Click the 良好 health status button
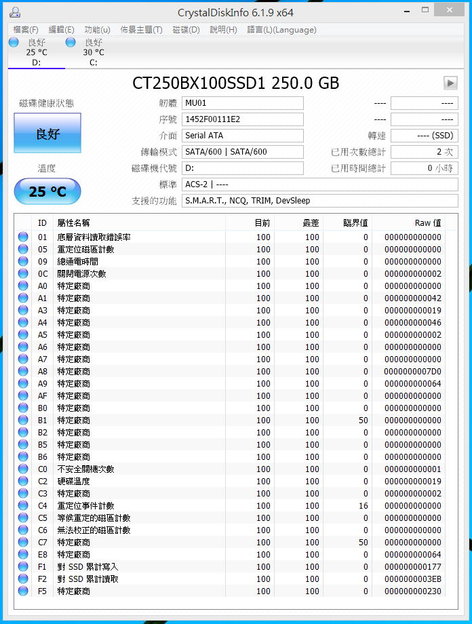Viewport: 472px width, 624px height. [x=47, y=134]
